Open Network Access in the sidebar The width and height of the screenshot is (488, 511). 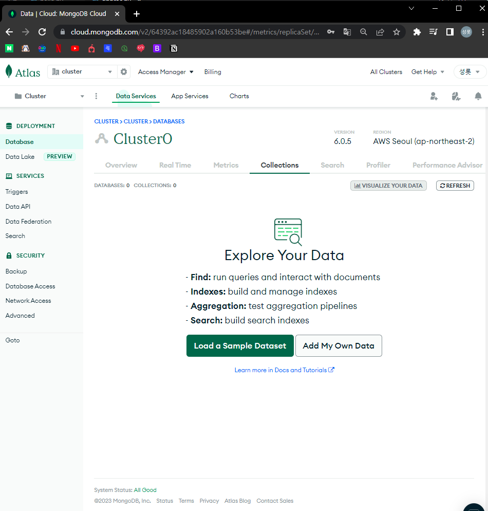(28, 301)
